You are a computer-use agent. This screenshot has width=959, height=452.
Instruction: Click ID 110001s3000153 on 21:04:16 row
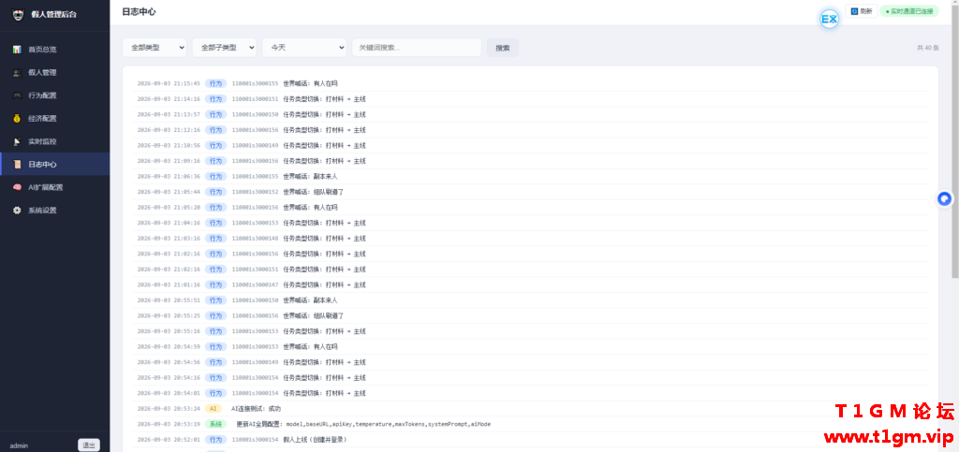tap(255, 223)
